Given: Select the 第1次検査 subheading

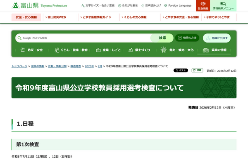Looking at the screenshot, I should (x=28, y=144).
